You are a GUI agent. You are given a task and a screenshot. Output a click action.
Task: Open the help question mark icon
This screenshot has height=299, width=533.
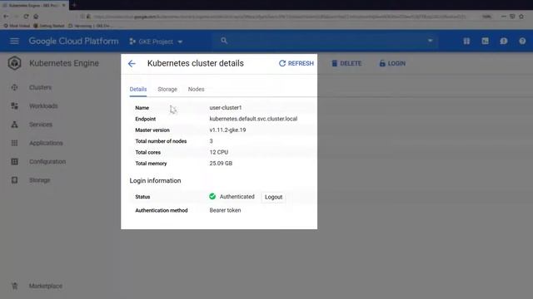pyautogui.click(x=522, y=41)
